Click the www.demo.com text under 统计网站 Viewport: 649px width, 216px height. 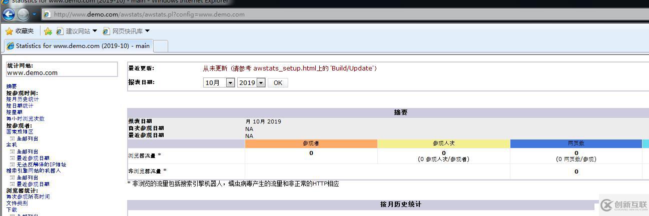pyautogui.click(x=33, y=73)
